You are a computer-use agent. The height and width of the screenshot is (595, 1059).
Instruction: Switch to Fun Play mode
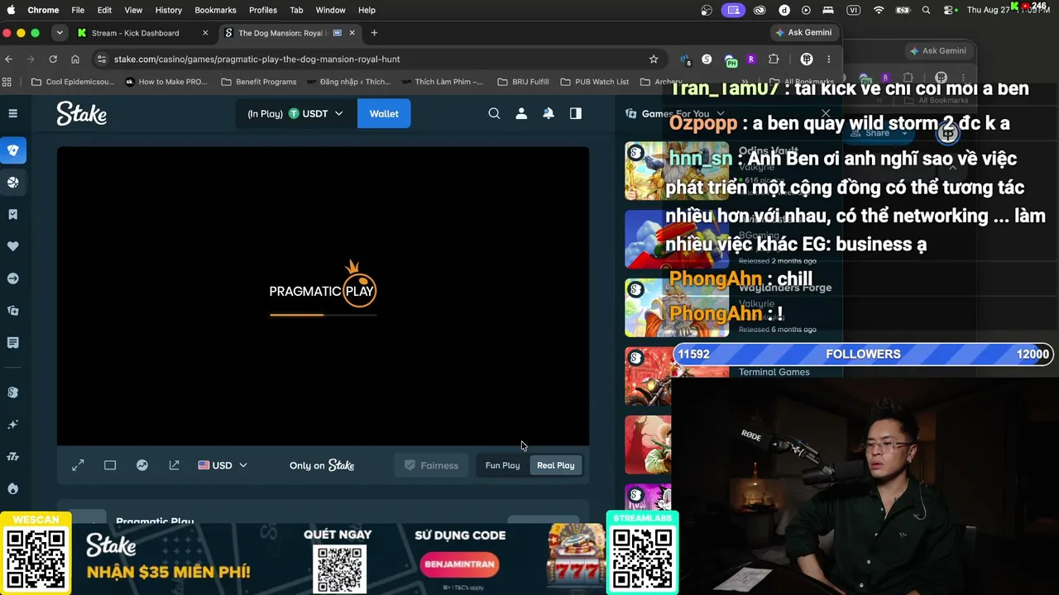502,465
